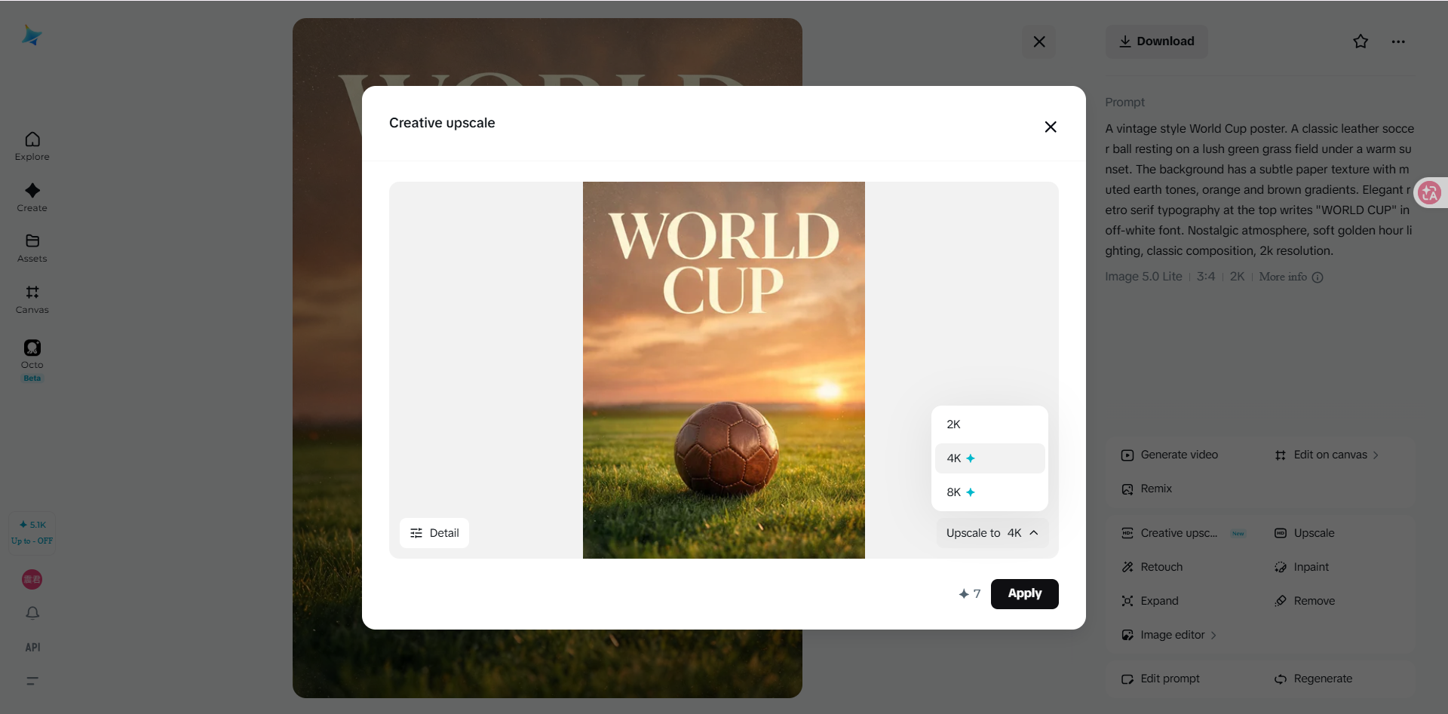This screenshot has width=1448, height=714.
Task: Select the 8K upscale option
Action: point(990,492)
